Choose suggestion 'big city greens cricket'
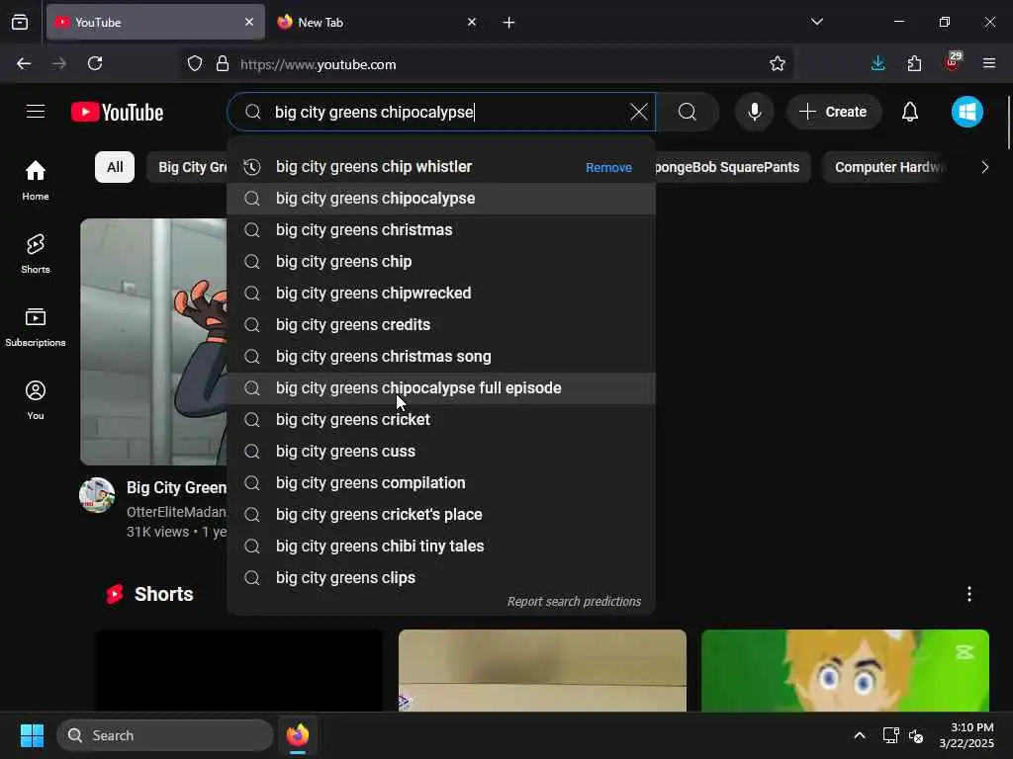This screenshot has width=1013, height=759. [441, 419]
